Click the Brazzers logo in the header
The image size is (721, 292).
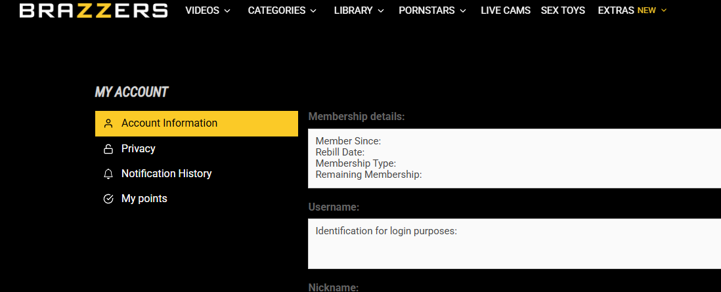pyautogui.click(x=93, y=10)
